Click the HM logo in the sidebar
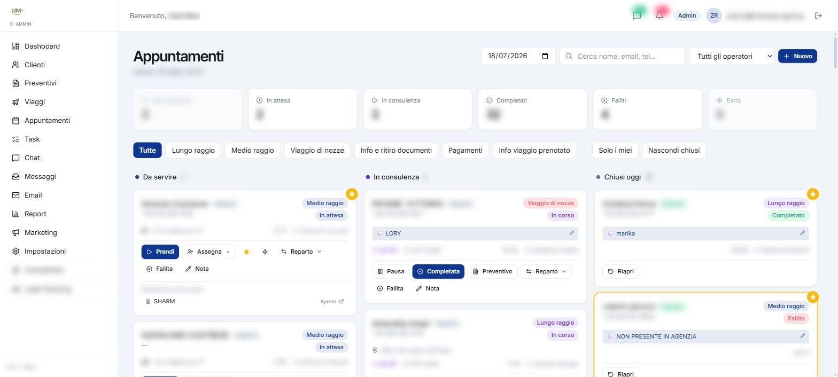This screenshot has width=838, height=377. point(17,11)
